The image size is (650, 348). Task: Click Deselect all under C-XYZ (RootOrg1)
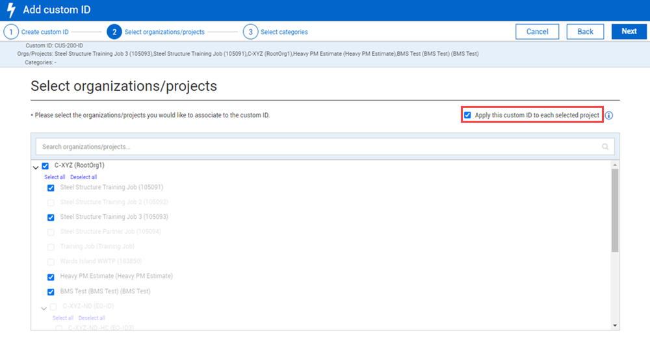[x=83, y=177]
